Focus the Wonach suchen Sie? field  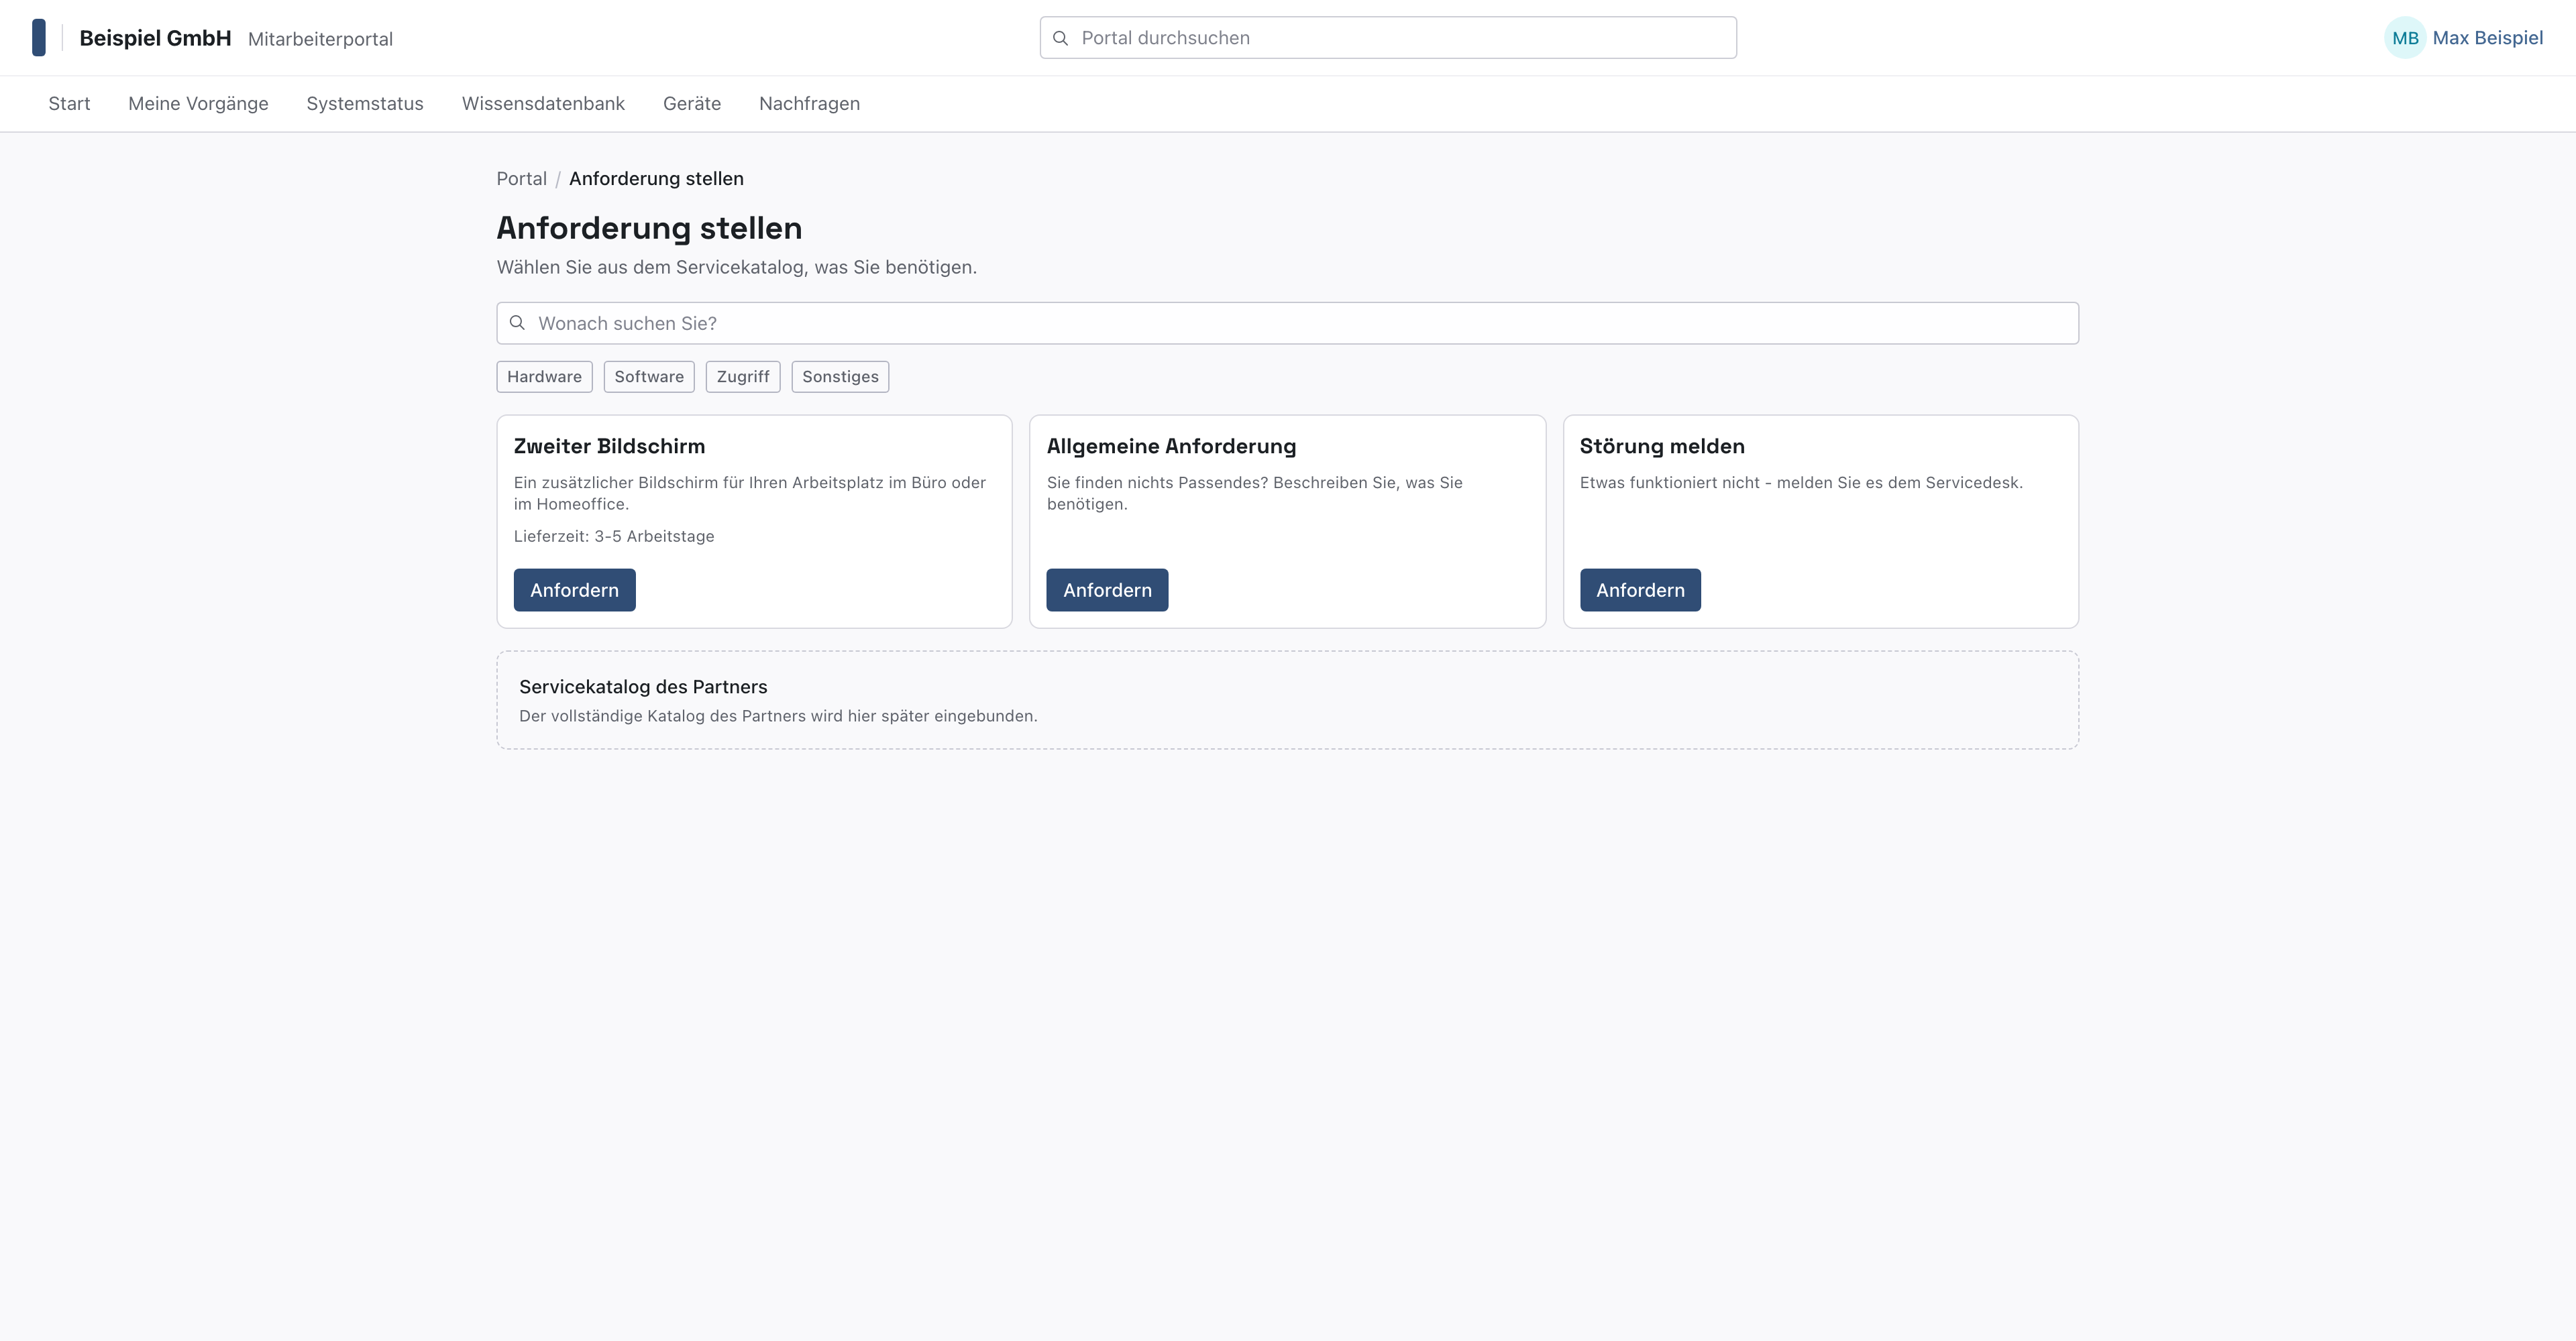coord(1287,323)
